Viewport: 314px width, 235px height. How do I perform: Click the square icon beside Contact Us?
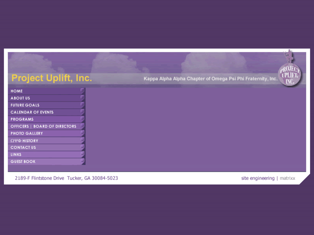click(82, 147)
